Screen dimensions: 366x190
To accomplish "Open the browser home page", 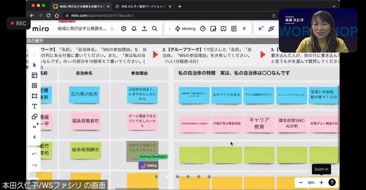I will pos(57,15).
